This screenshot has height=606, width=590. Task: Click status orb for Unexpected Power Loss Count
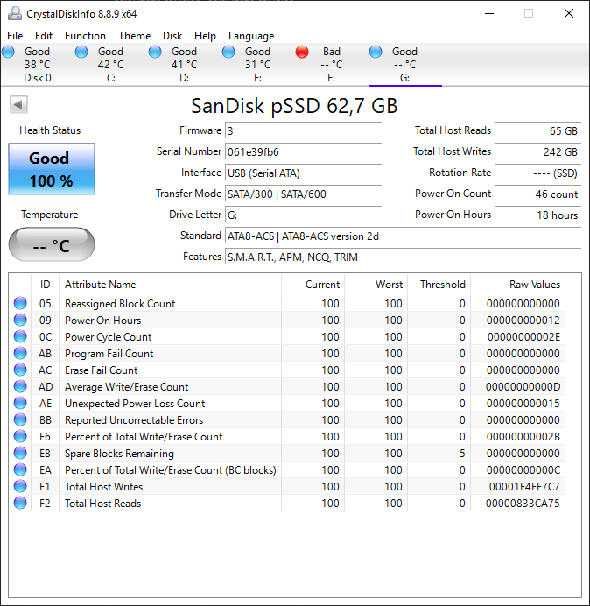pos(20,403)
